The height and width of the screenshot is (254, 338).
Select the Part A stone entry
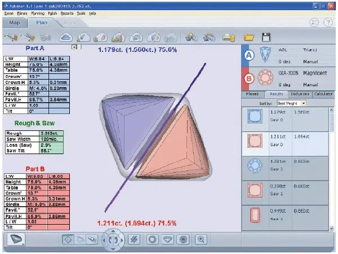pos(288,55)
